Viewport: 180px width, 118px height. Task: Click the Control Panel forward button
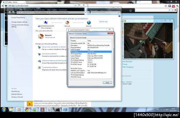point(13,13)
